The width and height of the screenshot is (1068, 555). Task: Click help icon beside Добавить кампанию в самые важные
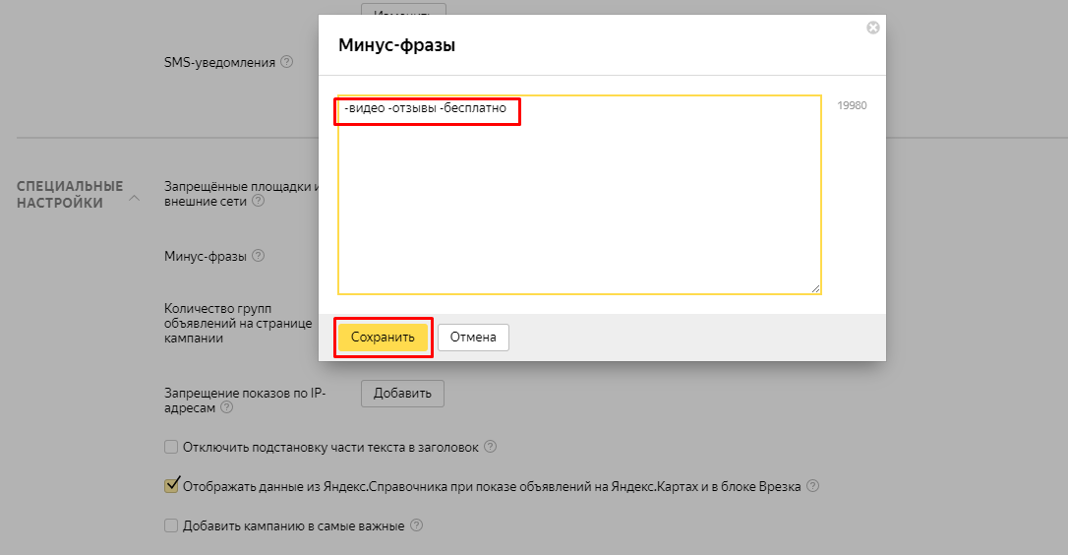(417, 525)
